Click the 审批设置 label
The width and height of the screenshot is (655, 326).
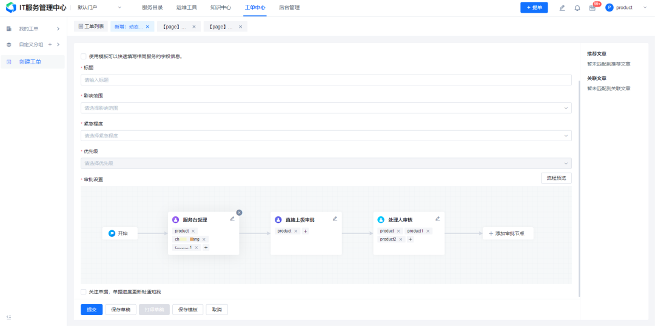click(x=93, y=179)
